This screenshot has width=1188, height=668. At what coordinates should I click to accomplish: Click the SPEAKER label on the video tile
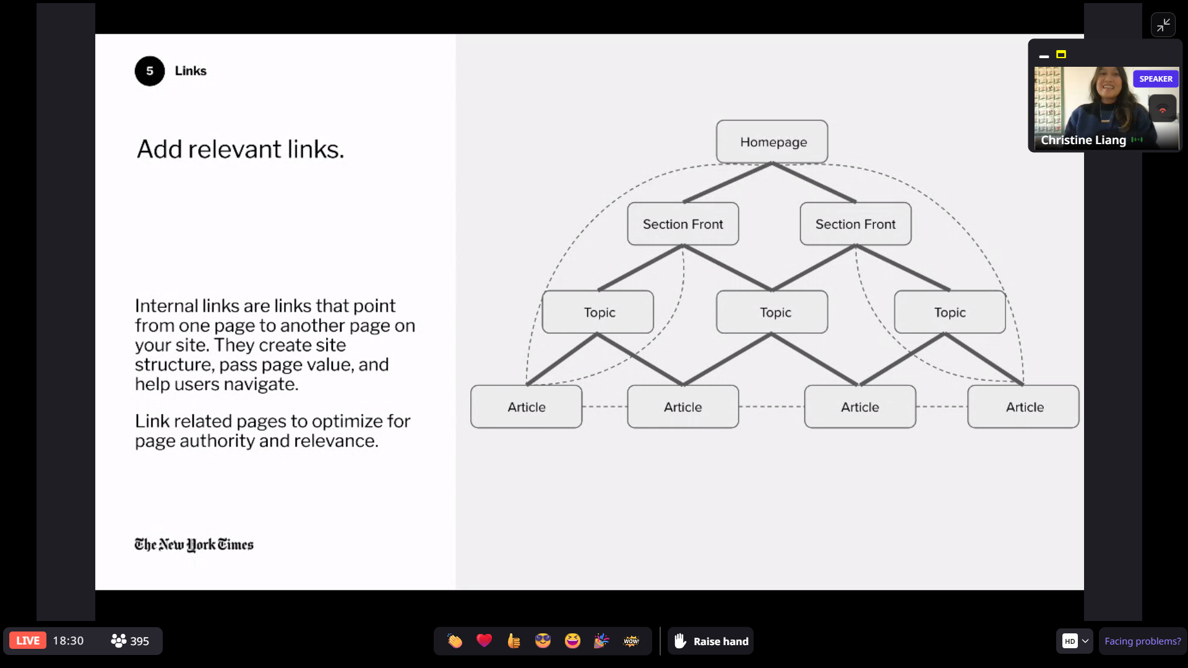coord(1156,79)
